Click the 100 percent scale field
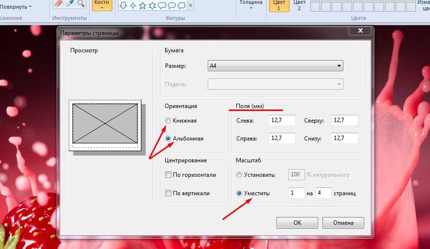430x249 pixels. click(296, 175)
